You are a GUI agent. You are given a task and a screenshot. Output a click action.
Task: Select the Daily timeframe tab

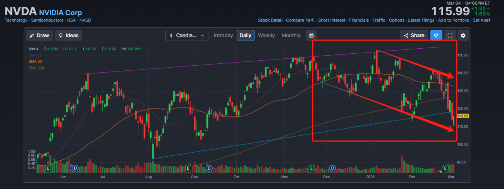tap(246, 36)
